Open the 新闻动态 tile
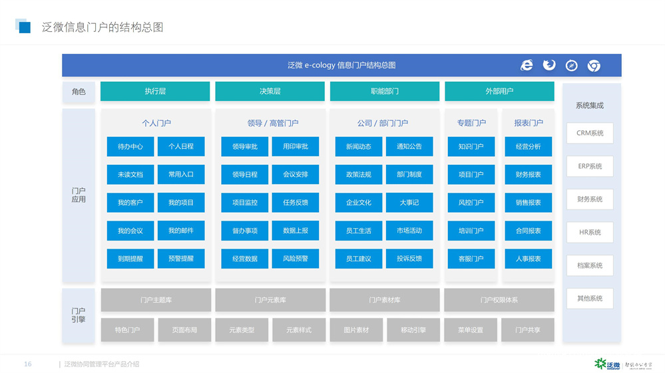665x373 pixels. coord(359,146)
